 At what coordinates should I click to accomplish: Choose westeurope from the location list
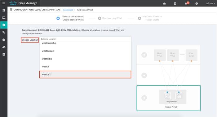85,51
